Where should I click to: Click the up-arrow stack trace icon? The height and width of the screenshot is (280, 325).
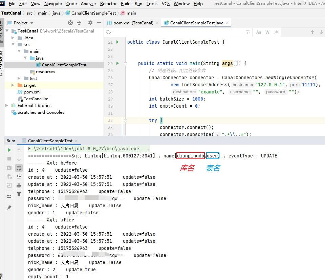tap(19, 150)
